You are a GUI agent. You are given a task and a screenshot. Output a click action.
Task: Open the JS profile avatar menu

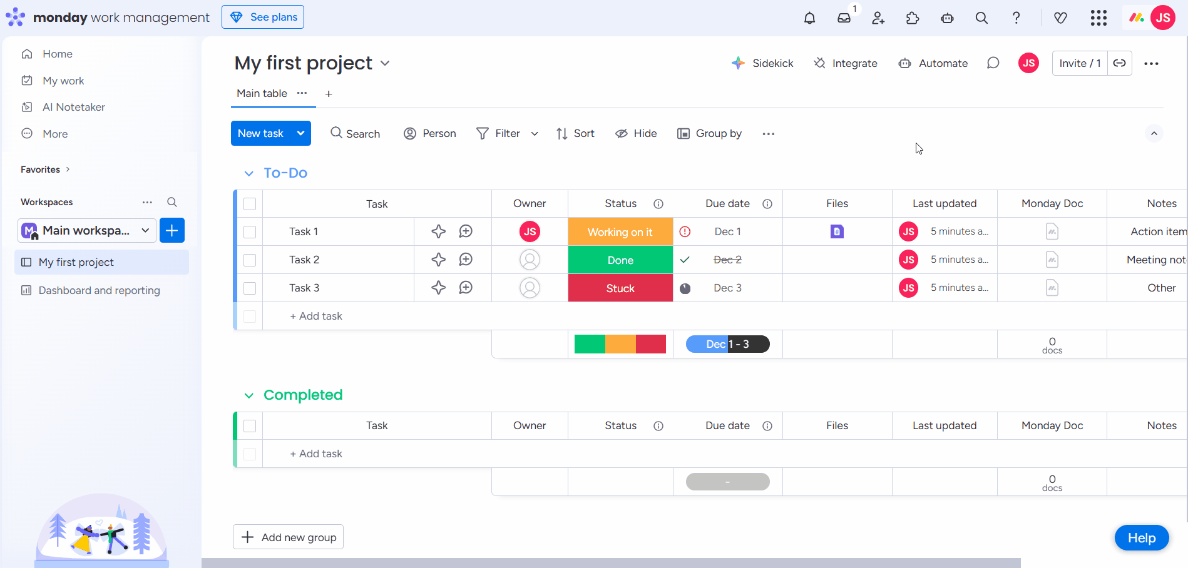1163,18
